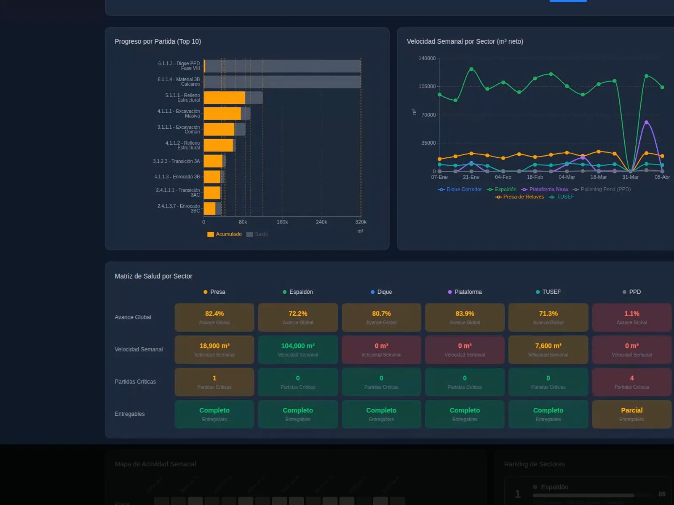Click the 3.1.2.3 Transición 3A label

[x=176, y=161]
